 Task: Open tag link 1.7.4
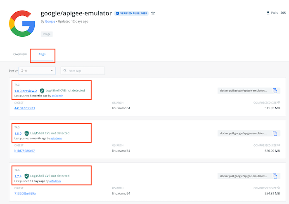tap(18, 176)
